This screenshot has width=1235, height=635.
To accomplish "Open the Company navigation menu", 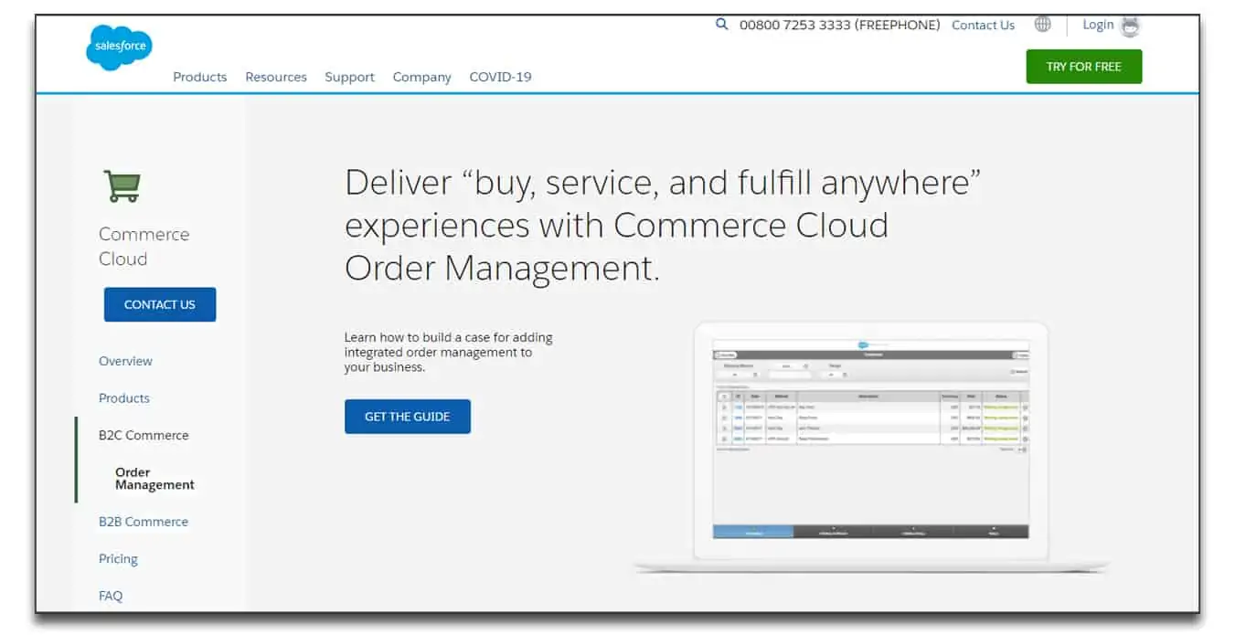I will 422,77.
